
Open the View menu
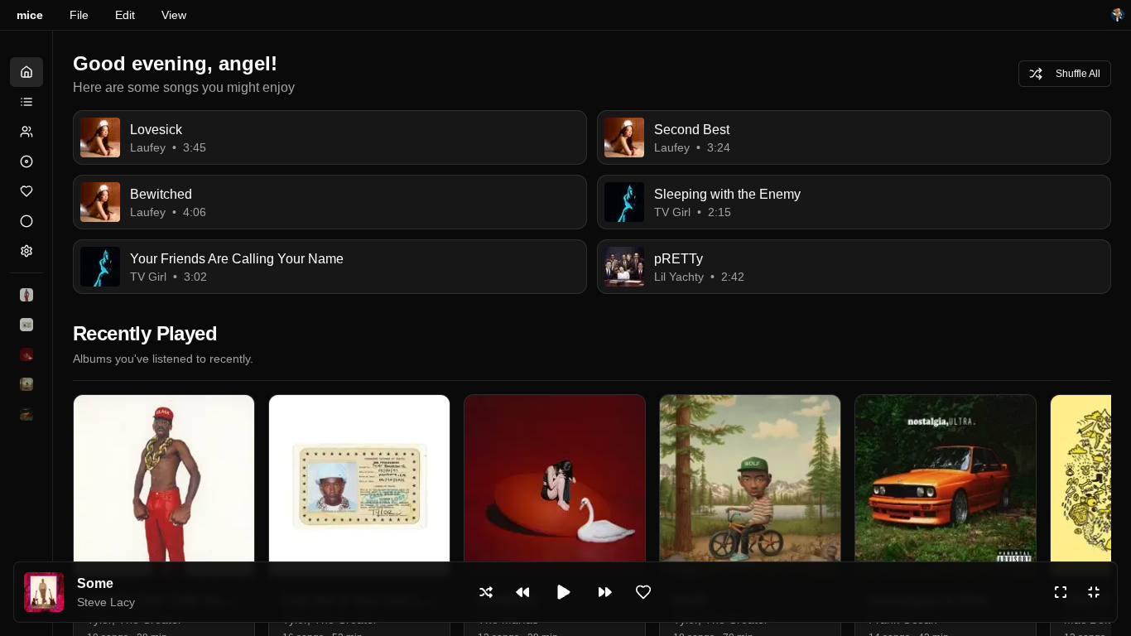pyautogui.click(x=174, y=15)
